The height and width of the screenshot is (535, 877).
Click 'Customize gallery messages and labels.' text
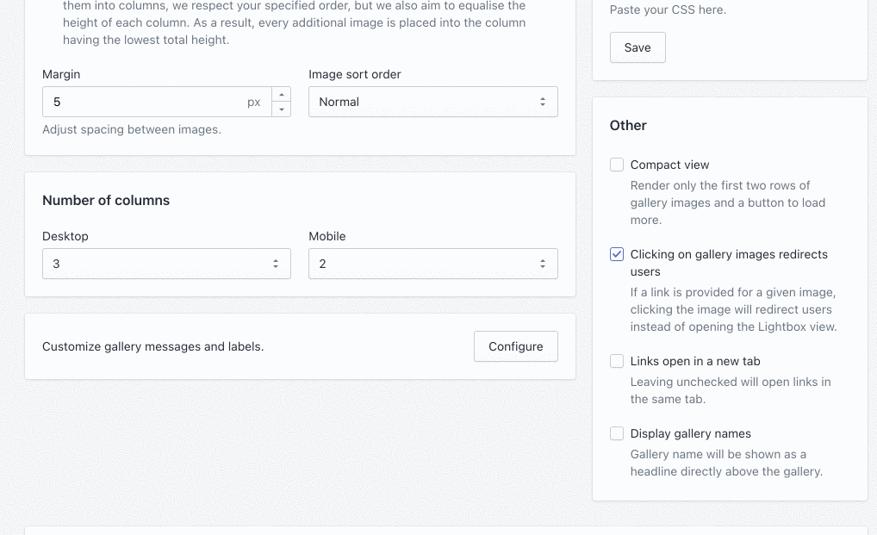153,346
